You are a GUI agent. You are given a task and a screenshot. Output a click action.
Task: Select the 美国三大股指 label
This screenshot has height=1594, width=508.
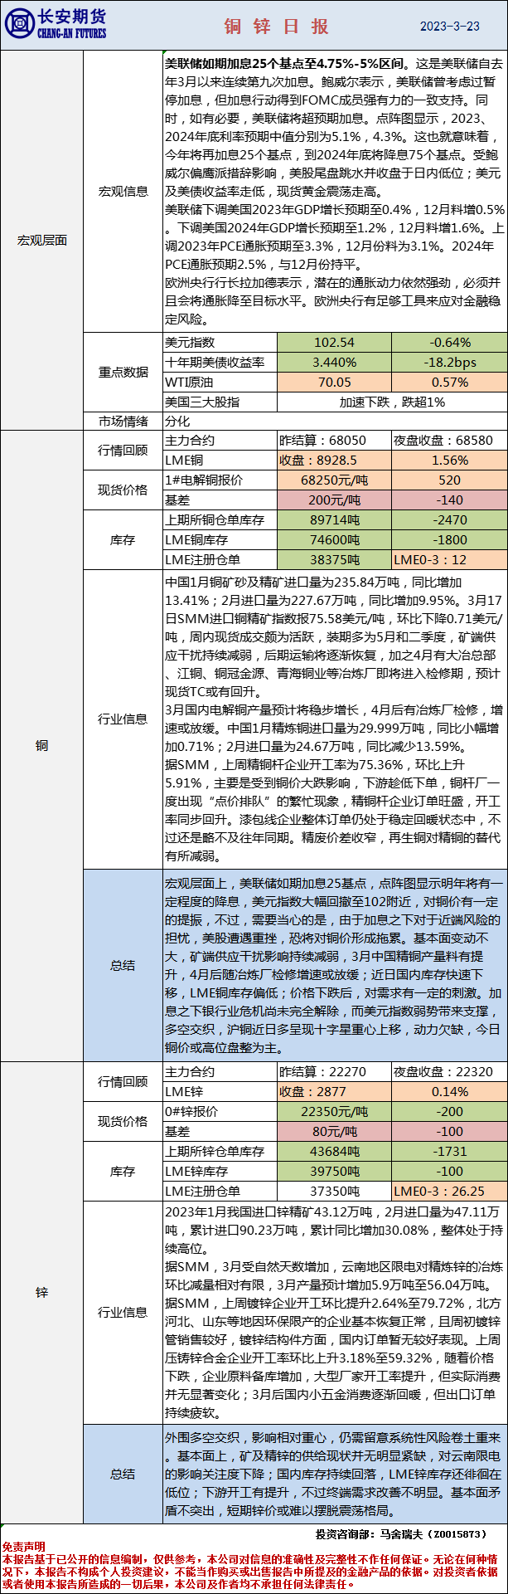coord(220,402)
